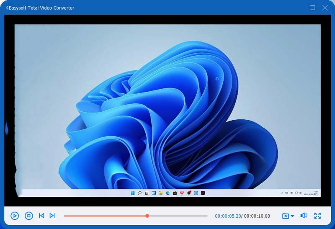Jump to the previous frame button

41,216
